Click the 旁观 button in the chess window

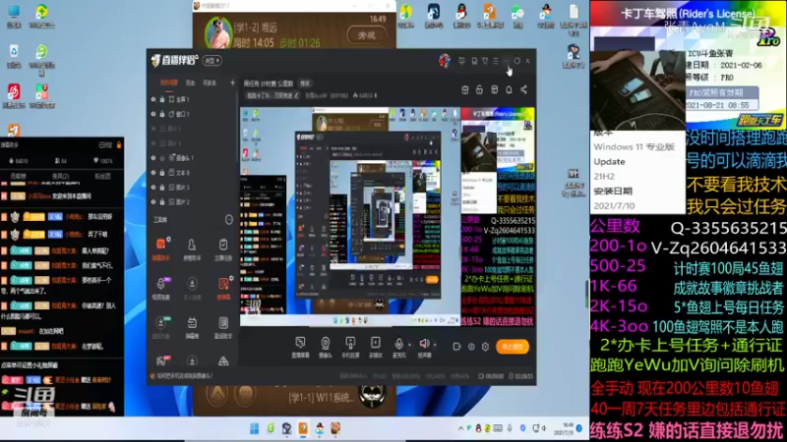point(366,35)
